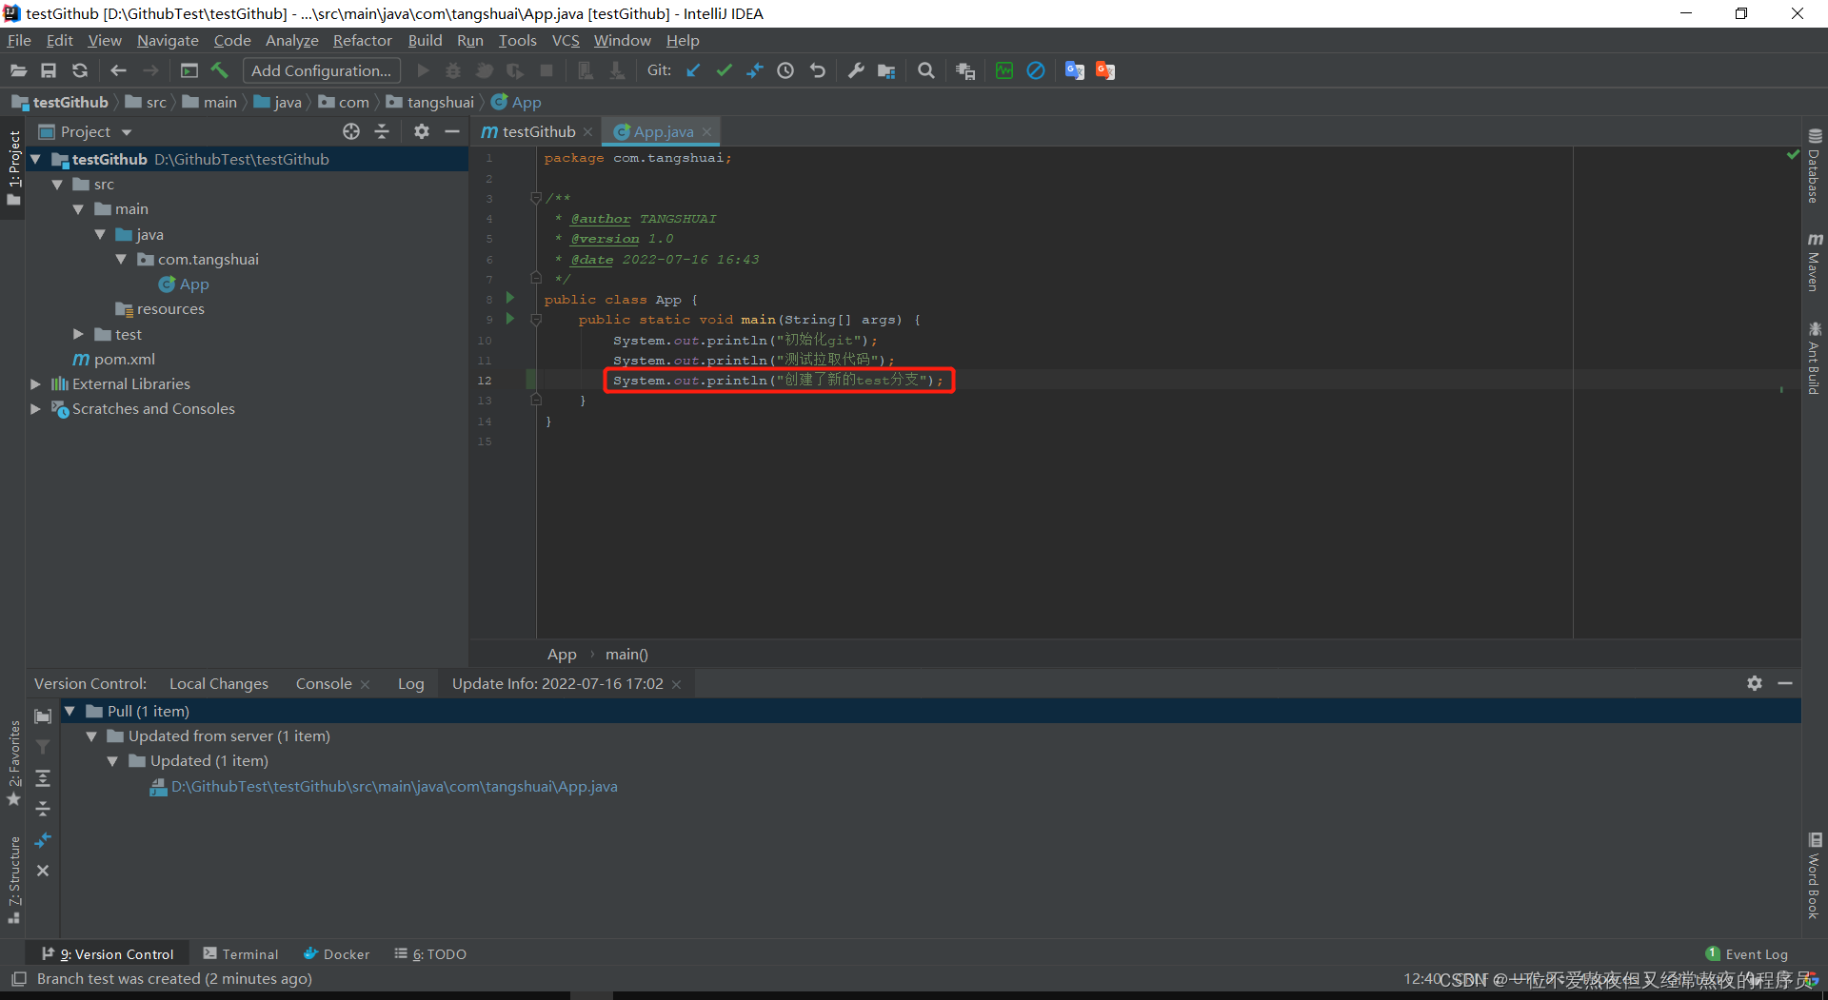Click the Open folder toolbar icon
Screen dimensions: 1828x1000
coord(18,70)
